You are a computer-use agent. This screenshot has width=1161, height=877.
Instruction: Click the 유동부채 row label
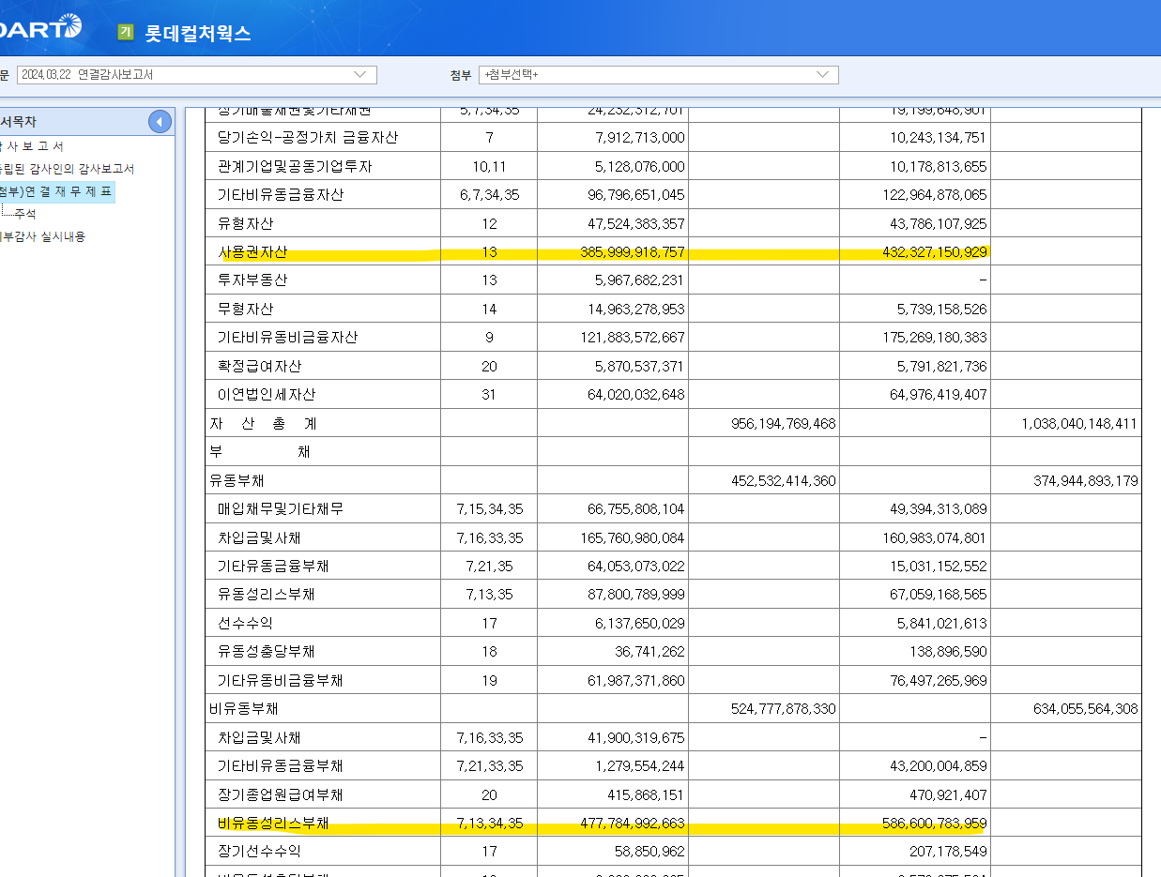tap(237, 481)
